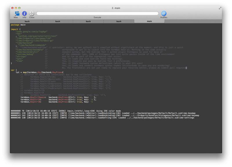The height and width of the screenshot is (167, 232).
Task: Show session details with the Info icon
Action: pos(24,13)
